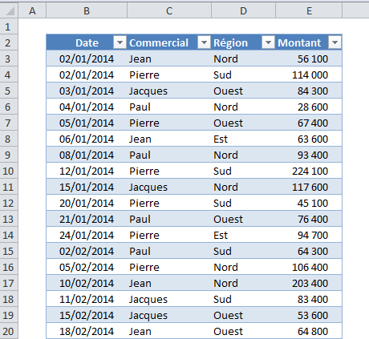369x339 pixels.
Task: Select cell with amount 53 600
Action: 309,315
